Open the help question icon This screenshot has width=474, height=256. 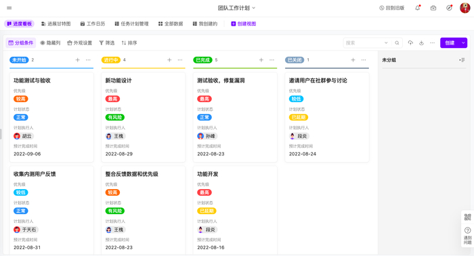(x=467, y=230)
